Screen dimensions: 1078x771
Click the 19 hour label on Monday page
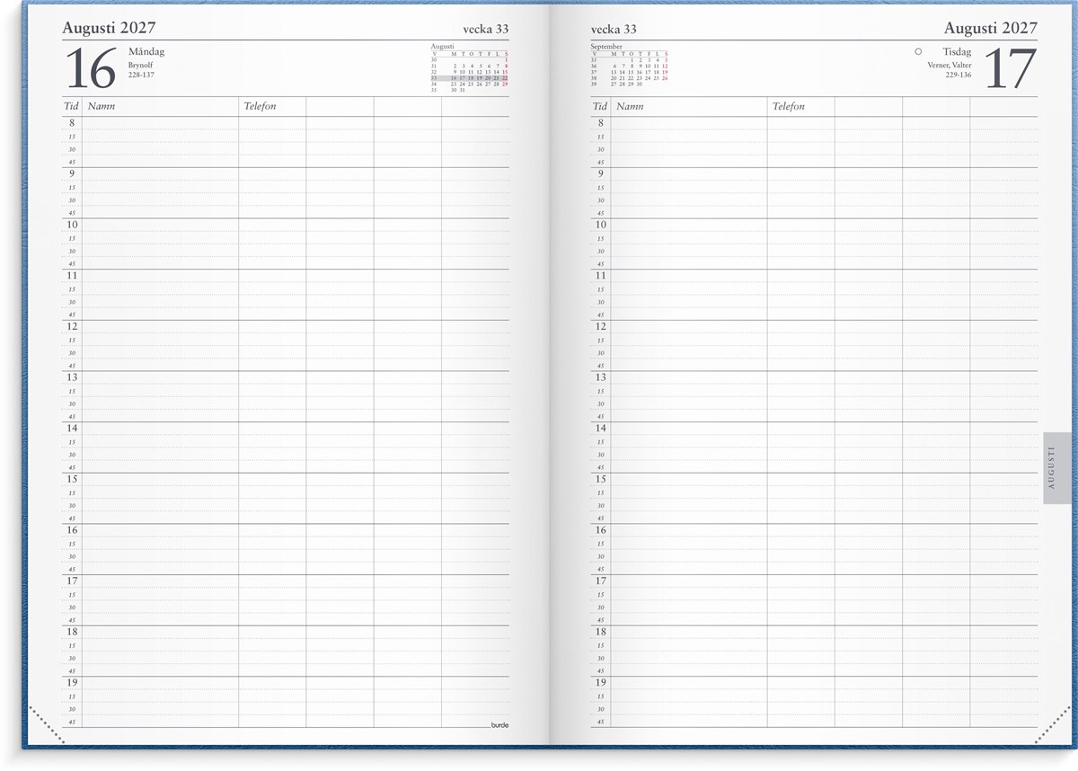point(71,683)
